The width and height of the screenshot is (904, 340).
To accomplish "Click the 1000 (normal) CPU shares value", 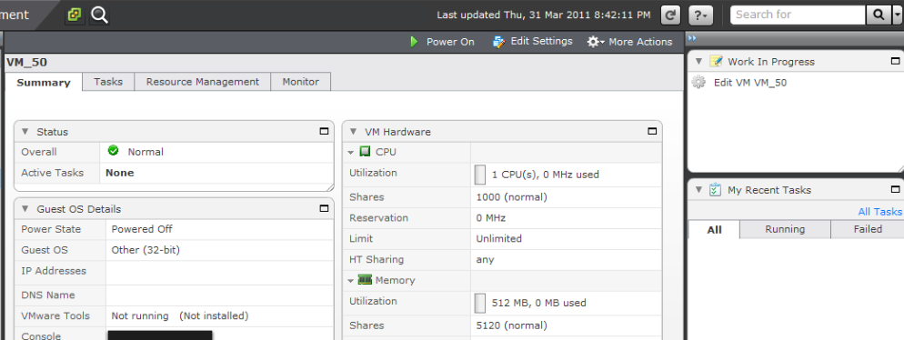I will 511,197.
